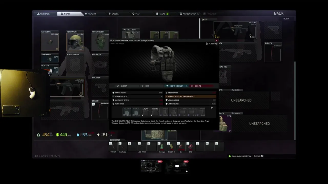Open the Achievements tab
This screenshot has height=184, width=328.
[x=189, y=14]
